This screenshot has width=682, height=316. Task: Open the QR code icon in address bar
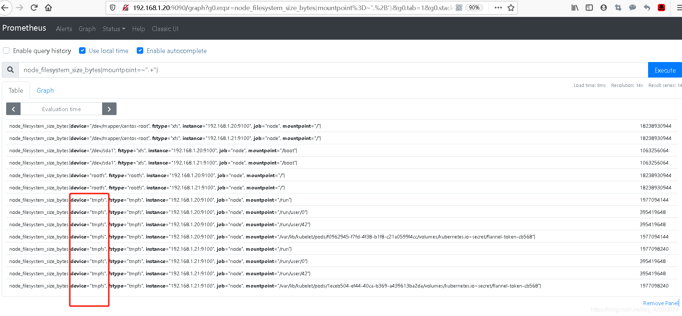(x=459, y=8)
